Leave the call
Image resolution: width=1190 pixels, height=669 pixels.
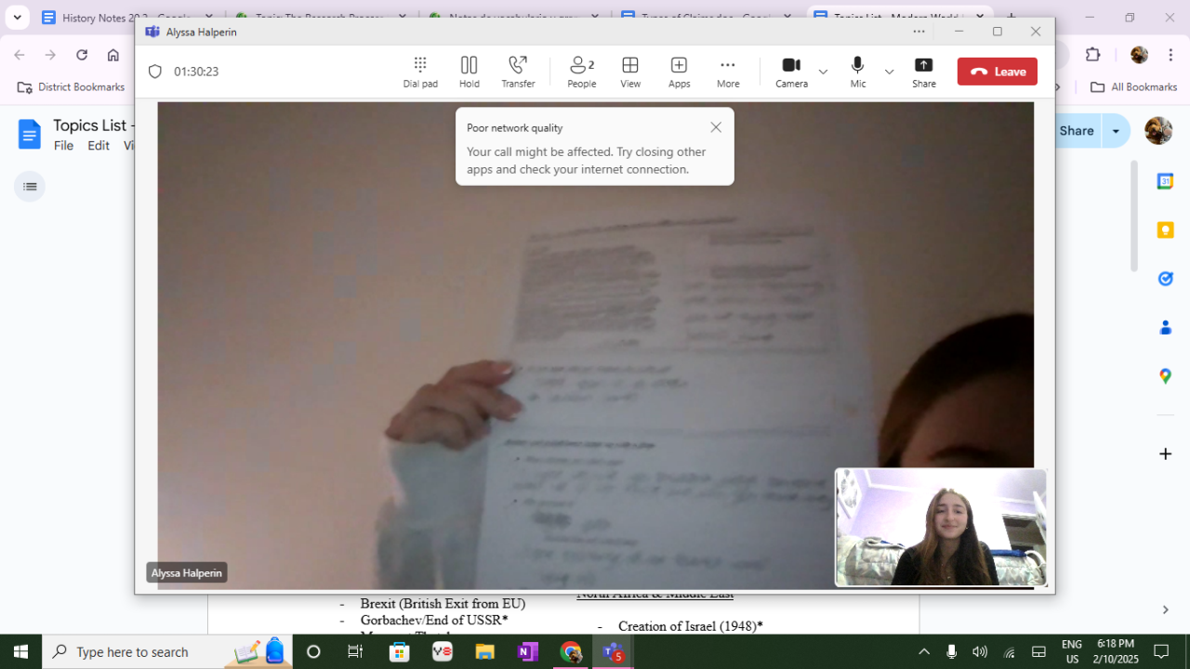[x=998, y=72]
